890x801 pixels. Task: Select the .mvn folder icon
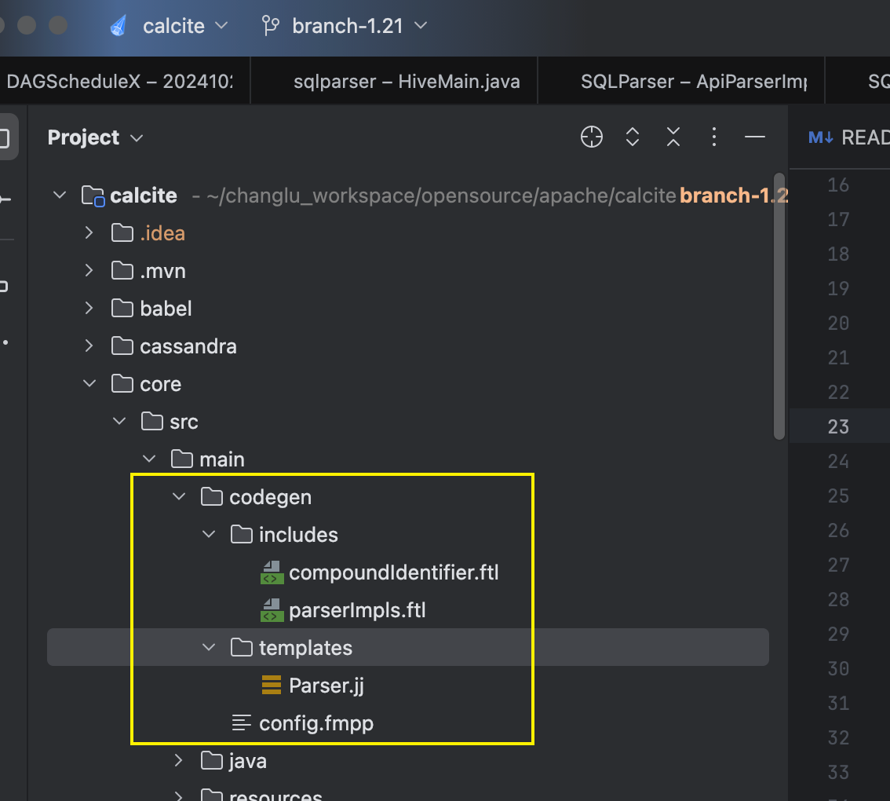tap(122, 270)
